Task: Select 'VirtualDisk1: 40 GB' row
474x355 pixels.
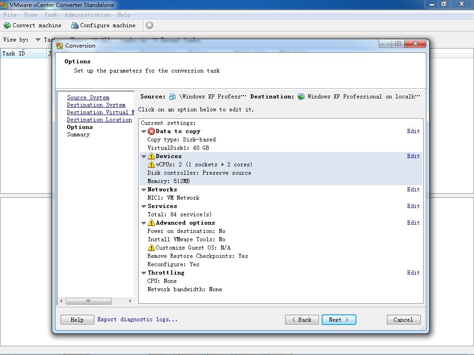Action: tap(178, 148)
